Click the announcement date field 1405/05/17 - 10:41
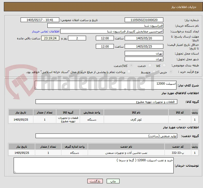203x188 pixels. tap(40, 20)
